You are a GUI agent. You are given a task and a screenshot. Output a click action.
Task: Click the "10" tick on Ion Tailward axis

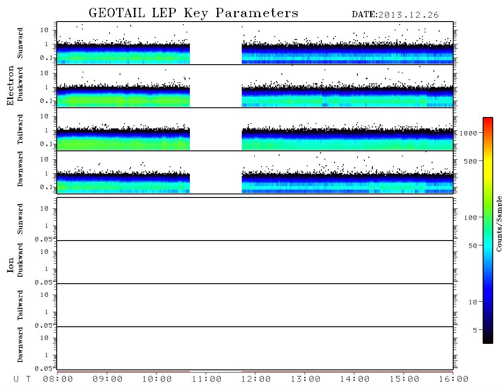pyautogui.click(x=44, y=295)
